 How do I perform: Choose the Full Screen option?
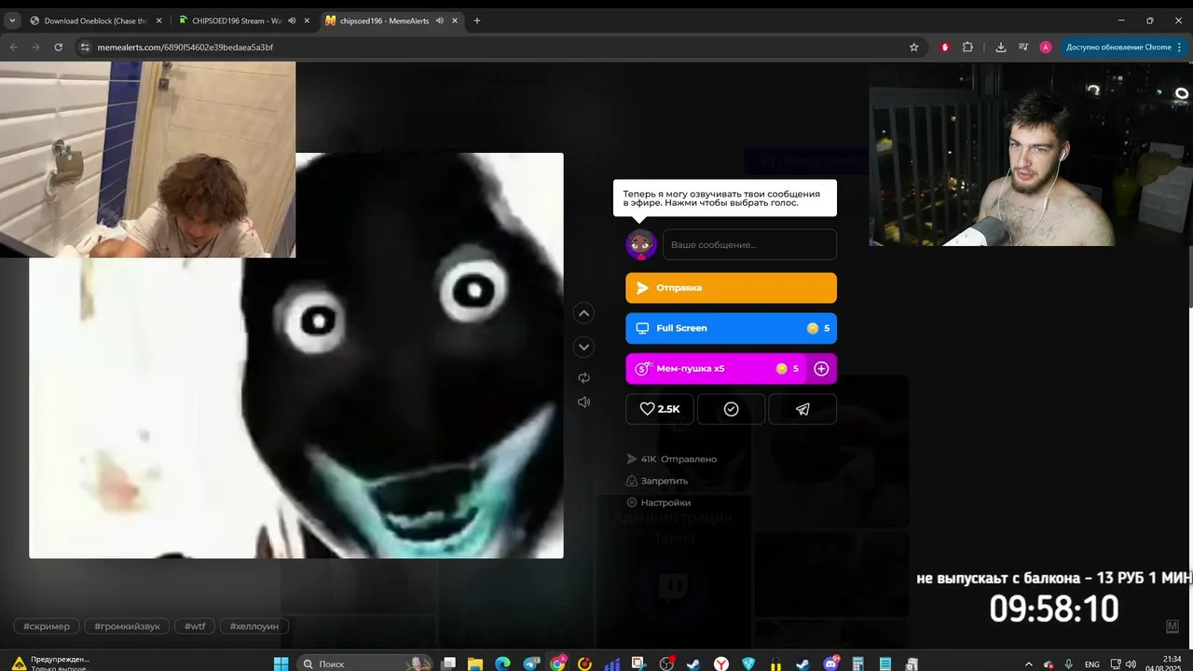[731, 328]
